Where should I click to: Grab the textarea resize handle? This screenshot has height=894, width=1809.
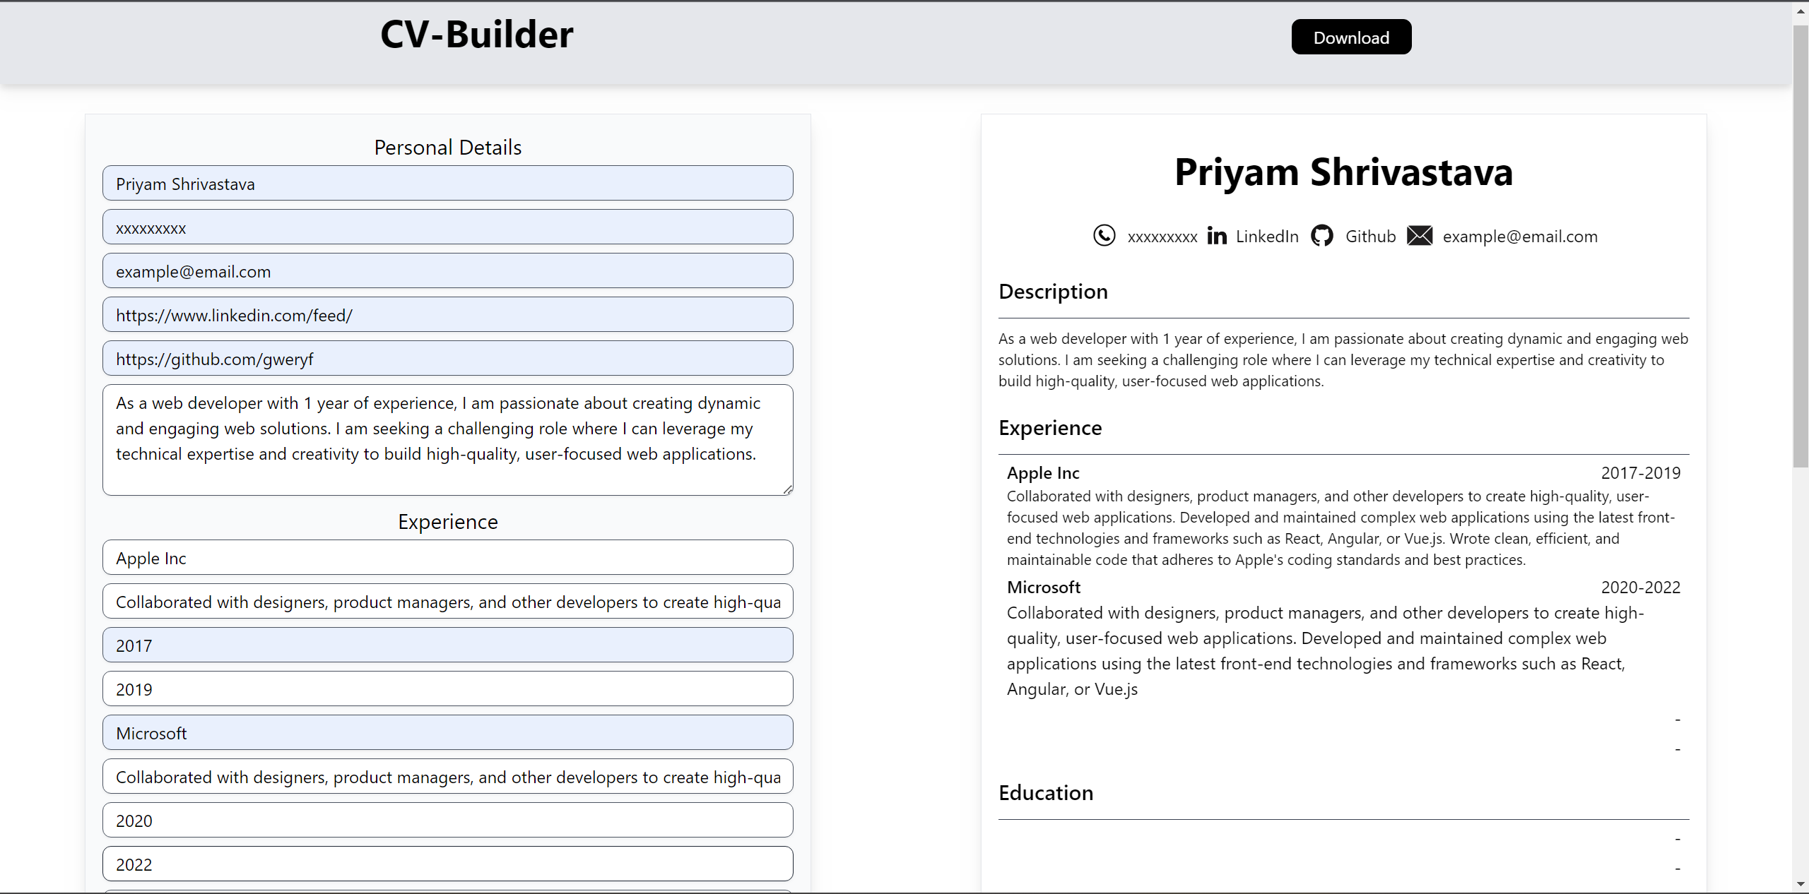tap(788, 489)
